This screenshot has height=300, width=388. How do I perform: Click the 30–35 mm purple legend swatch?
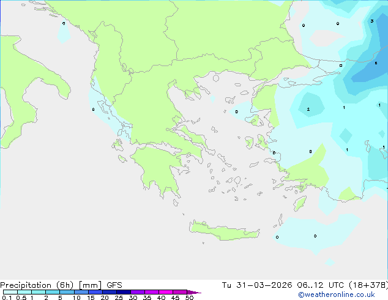tap(138, 292)
